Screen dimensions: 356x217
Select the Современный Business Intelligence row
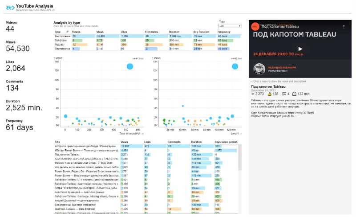[146, 205]
